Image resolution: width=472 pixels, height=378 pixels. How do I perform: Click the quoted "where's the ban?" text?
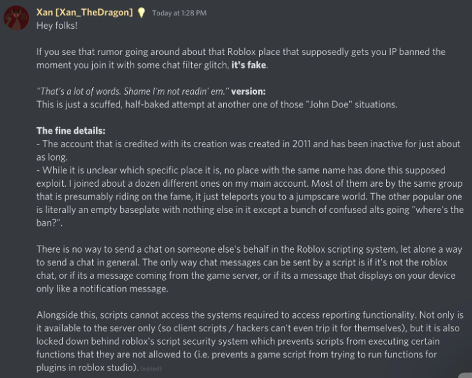click(439, 210)
